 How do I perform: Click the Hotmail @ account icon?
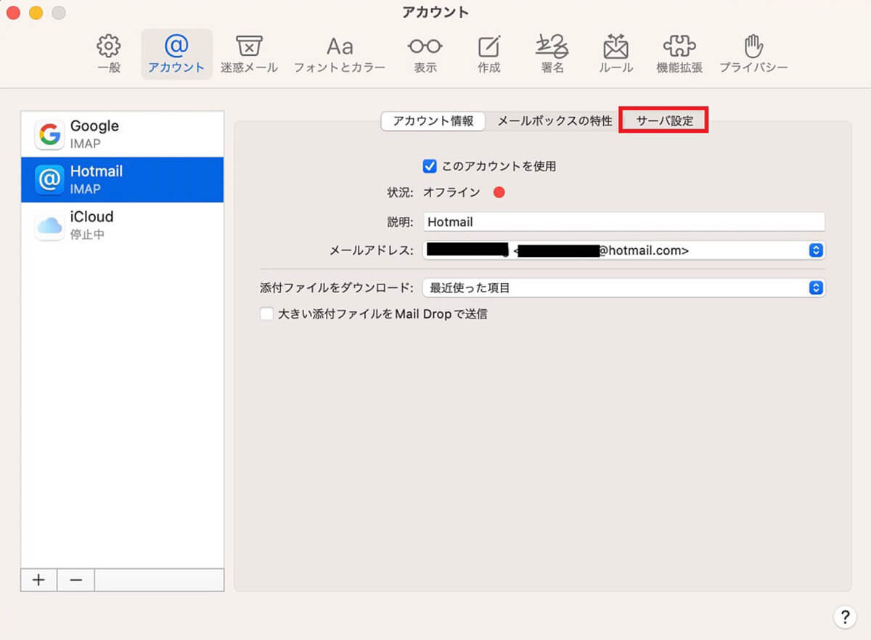tap(49, 180)
